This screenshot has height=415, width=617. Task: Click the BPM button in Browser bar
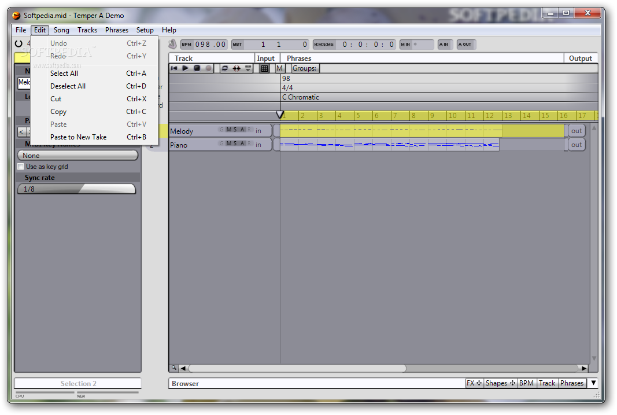526,383
